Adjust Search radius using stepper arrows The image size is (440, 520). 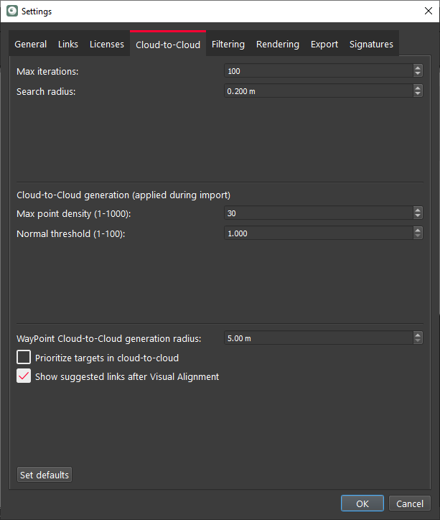418,91
